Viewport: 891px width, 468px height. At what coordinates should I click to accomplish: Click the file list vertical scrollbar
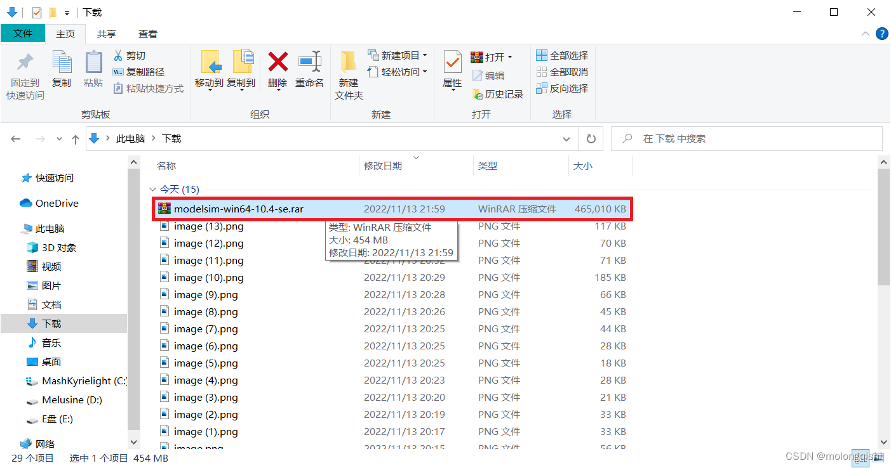[883, 228]
